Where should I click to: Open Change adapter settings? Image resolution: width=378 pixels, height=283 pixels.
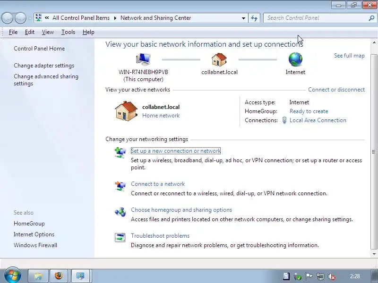click(x=44, y=66)
